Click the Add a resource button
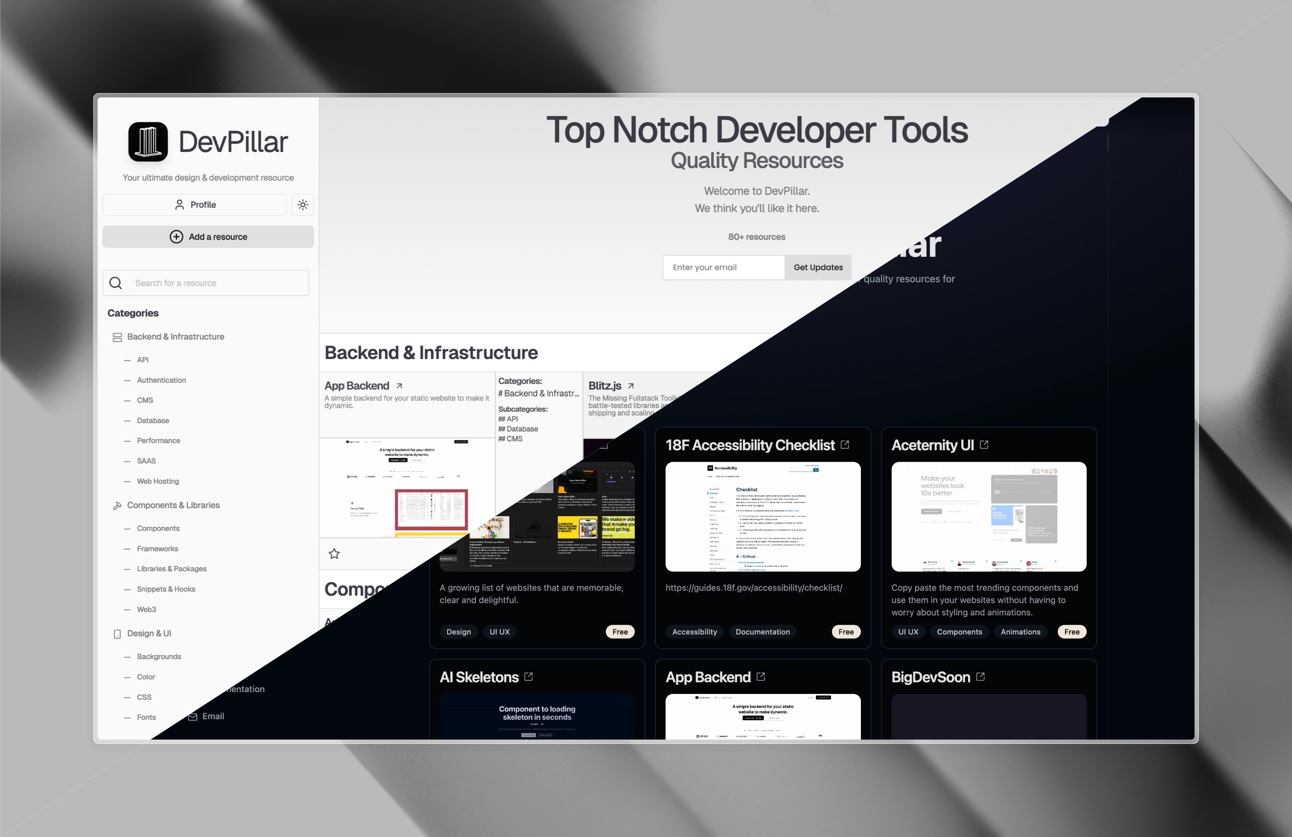Image resolution: width=1292 pixels, height=837 pixels. pyautogui.click(x=208, y=237)
